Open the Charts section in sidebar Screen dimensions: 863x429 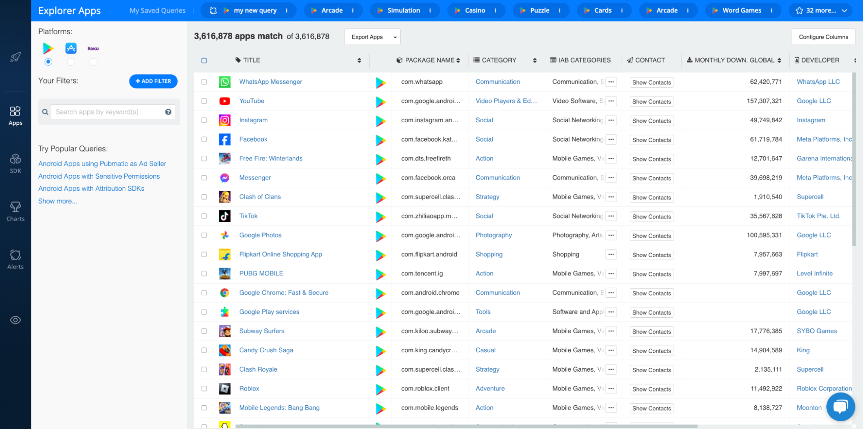(x=15, y=211)
